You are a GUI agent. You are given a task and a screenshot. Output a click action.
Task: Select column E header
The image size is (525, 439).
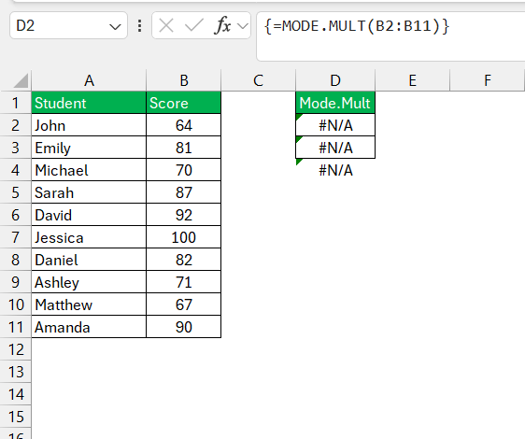tap(413, 80)
